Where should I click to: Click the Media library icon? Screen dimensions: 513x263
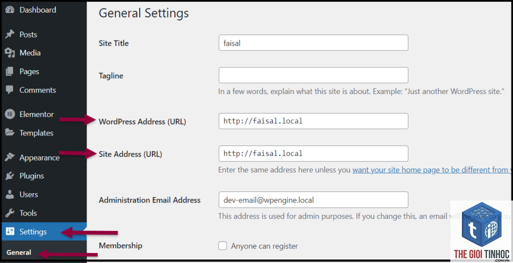(x=10, y=53)
